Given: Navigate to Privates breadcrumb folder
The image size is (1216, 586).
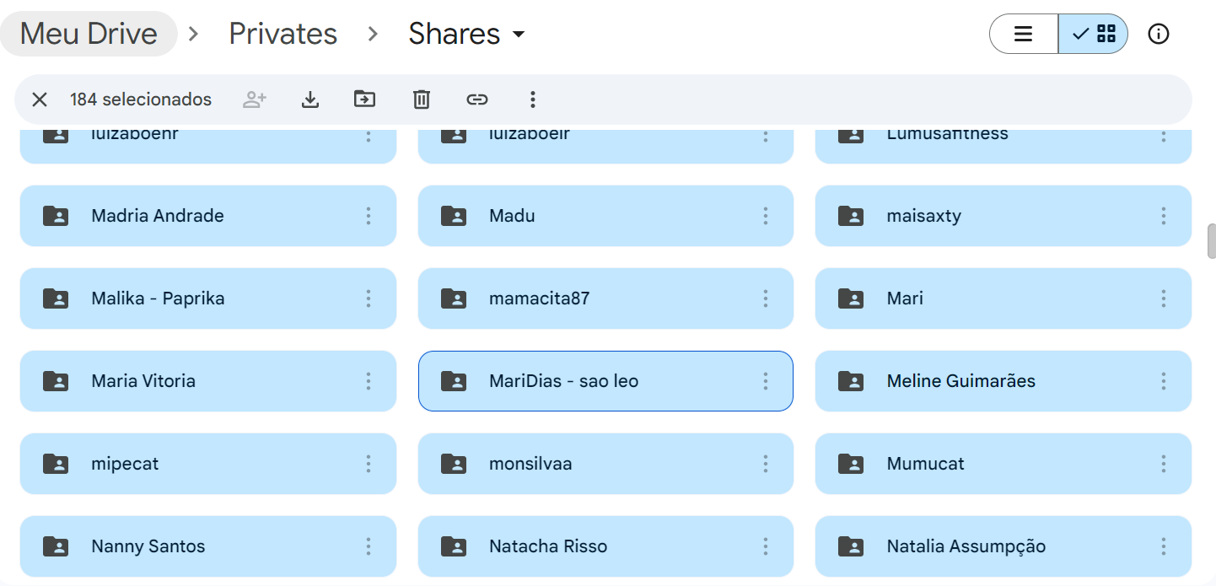Looking at the screenshot, I should 283,34.
